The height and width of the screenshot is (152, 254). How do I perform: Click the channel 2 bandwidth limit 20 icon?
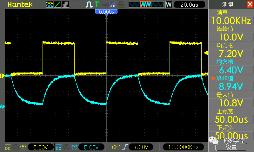(x=66, y=147)
